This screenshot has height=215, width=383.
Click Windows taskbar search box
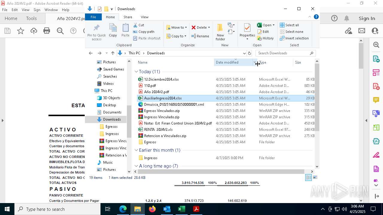(57, 209)
